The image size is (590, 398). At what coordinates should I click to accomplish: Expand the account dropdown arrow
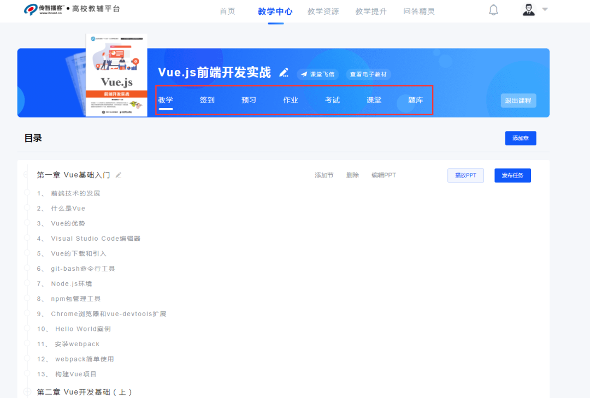tap(545, 9)
